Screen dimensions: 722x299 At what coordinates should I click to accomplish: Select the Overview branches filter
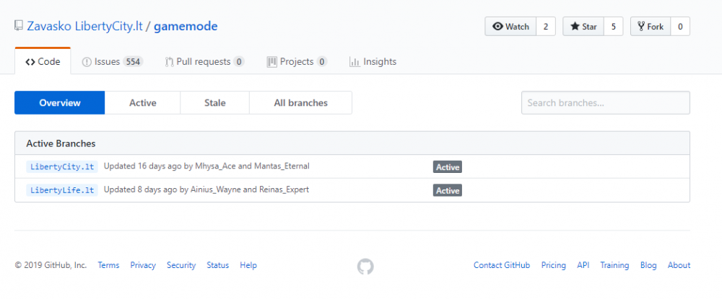60,103
